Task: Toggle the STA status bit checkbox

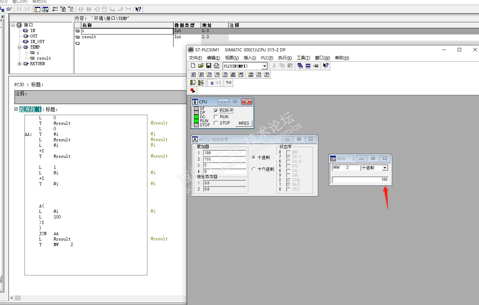Action: (x=288, y=180)
